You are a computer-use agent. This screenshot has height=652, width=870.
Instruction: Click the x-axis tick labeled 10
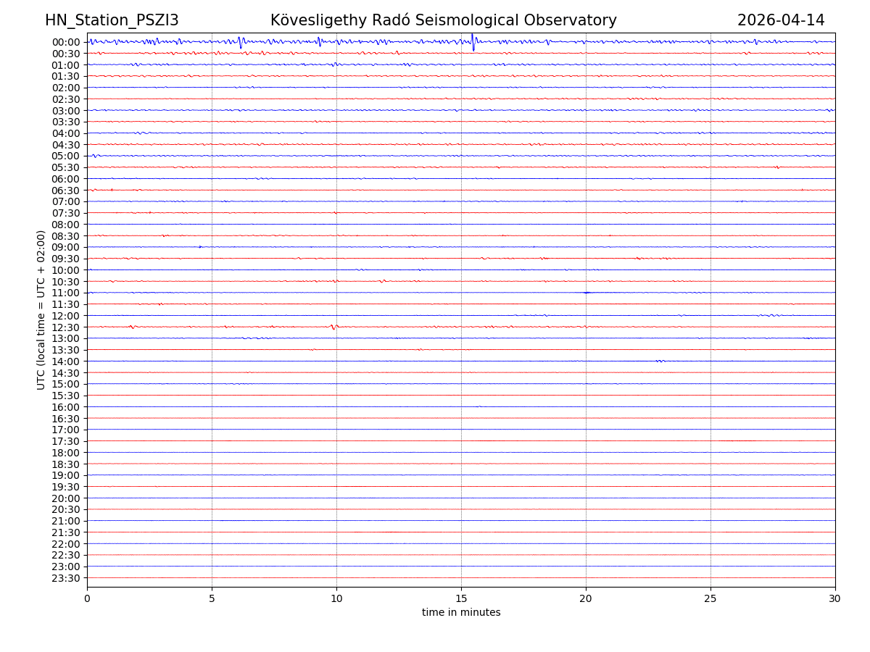(336, 599)
